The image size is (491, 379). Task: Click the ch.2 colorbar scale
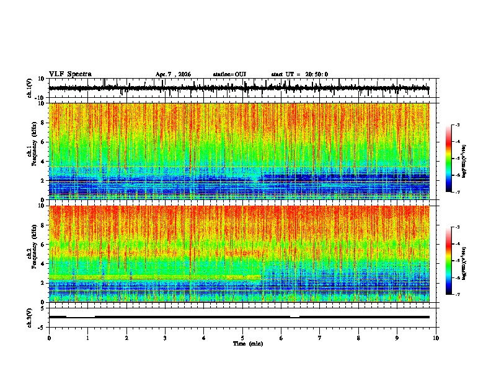pyautogui.click(x=448, y=261)
